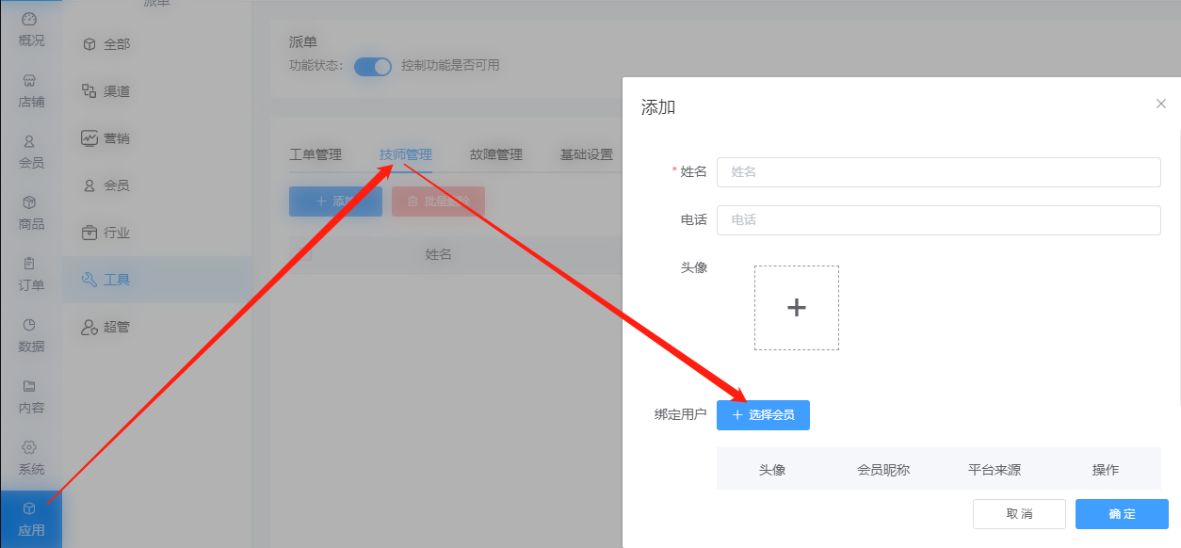The height and width of the screenshot is (548, 1181).
Task: Open the 基础设置 tab
Action: point(585,153)
